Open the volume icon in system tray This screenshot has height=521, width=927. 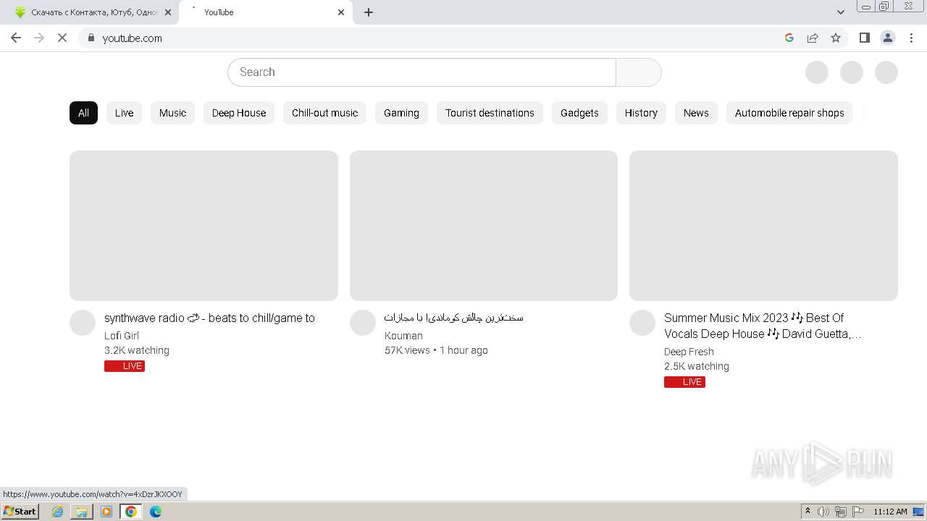click(823, 512)
